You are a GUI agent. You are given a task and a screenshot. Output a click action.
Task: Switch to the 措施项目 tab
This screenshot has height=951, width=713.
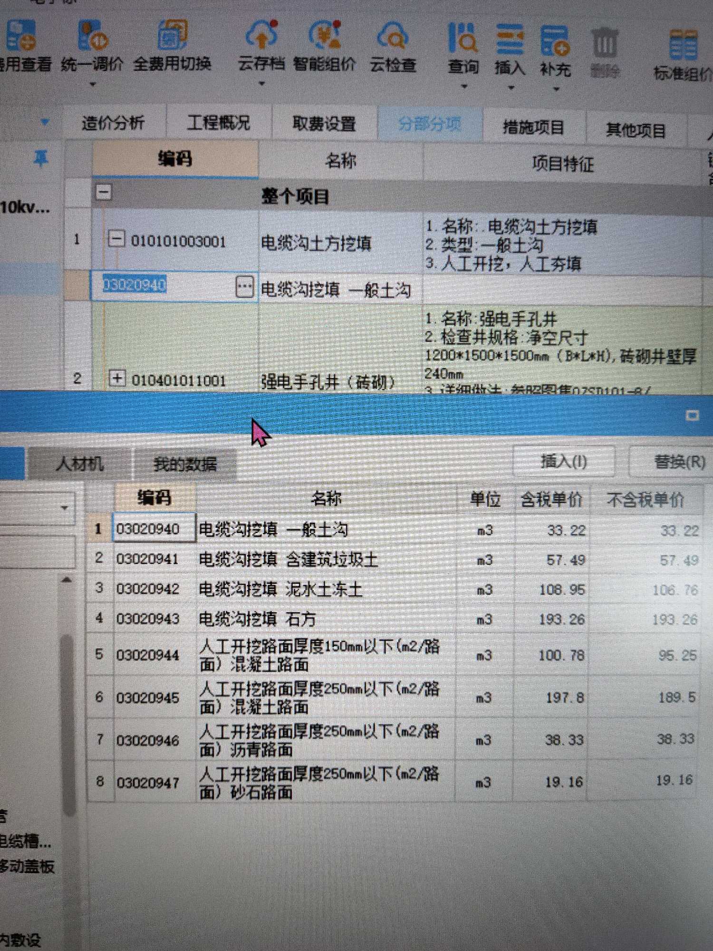coord(533,127)
